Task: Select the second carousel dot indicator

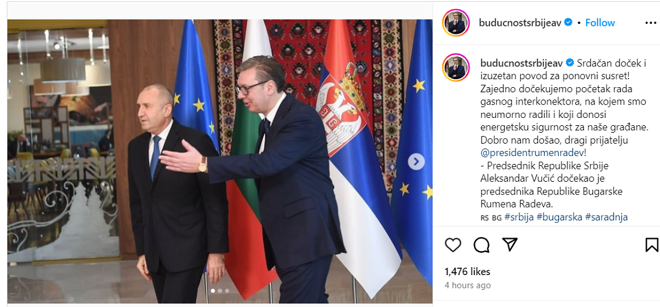Action: tap(220, 290)
